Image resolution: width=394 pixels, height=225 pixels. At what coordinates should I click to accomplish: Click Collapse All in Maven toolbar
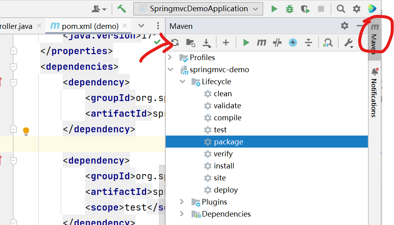tap(308, 43)
